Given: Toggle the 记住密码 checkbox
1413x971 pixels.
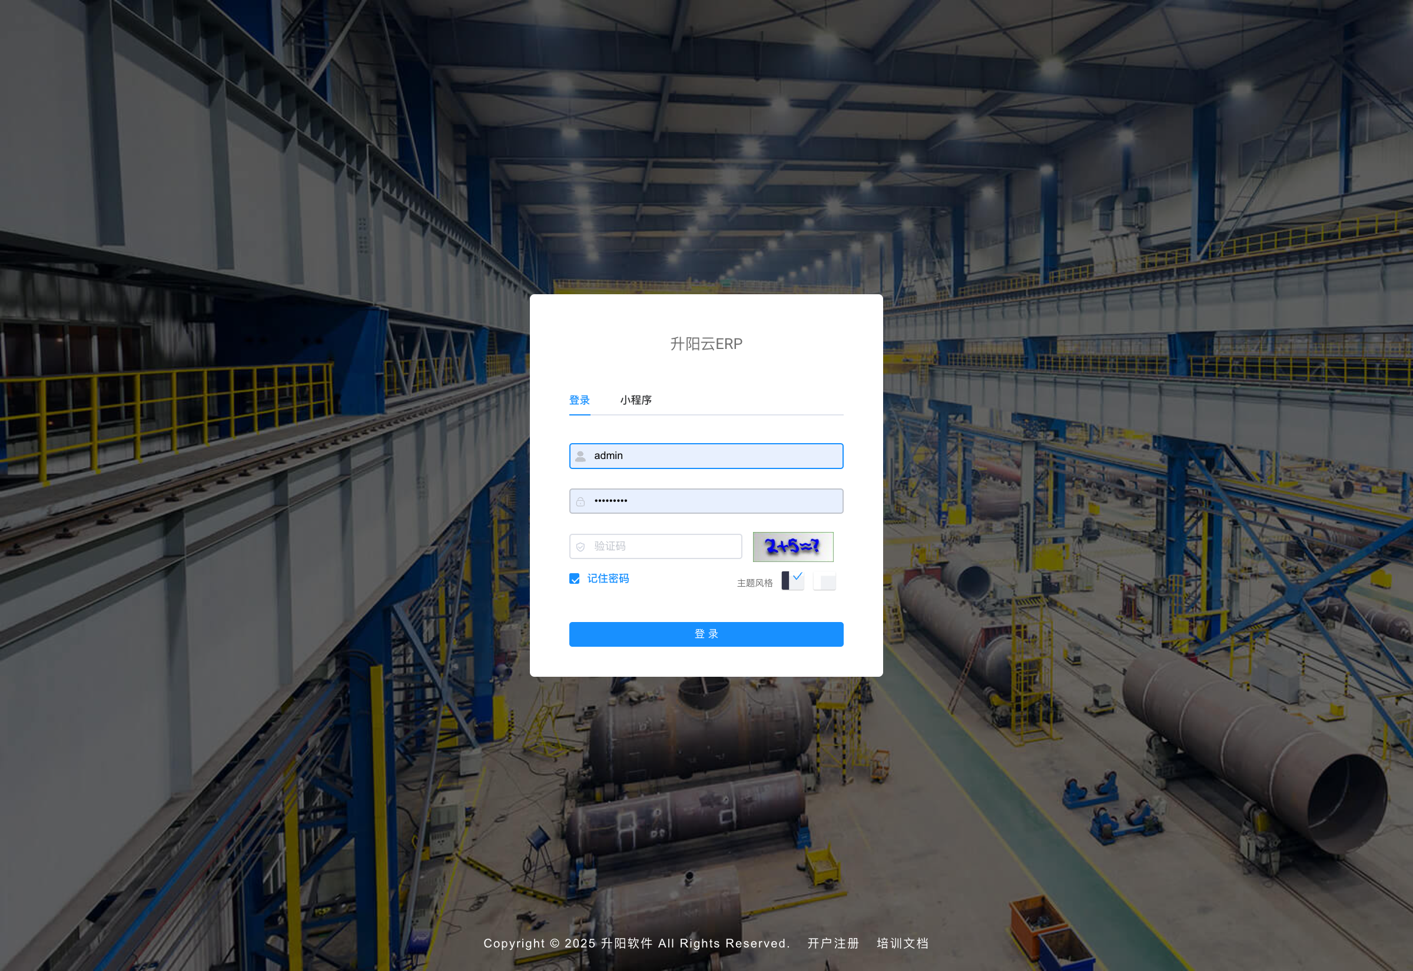Looking at the screenshot, I should coord(574,578).
